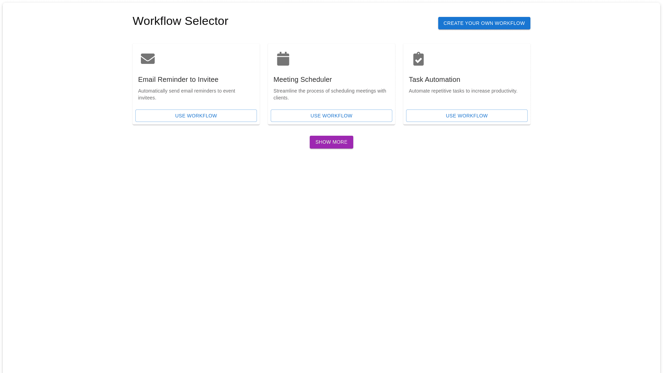Click the Task Automation title text
663x373 pixels.
coord(434,79)
